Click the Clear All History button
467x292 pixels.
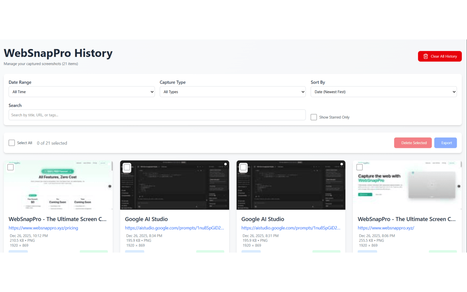pyautogui.click(x=440, y=56)
